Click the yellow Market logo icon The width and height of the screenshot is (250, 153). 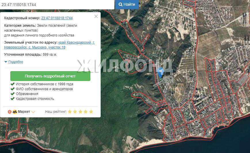[15, 112]
